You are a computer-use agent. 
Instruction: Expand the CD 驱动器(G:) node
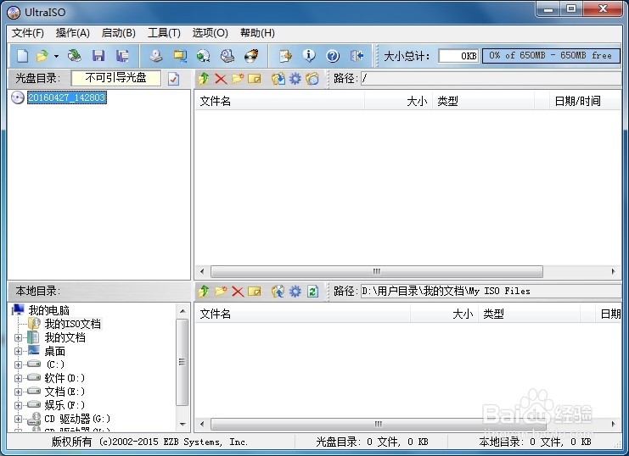coord(18,419)
